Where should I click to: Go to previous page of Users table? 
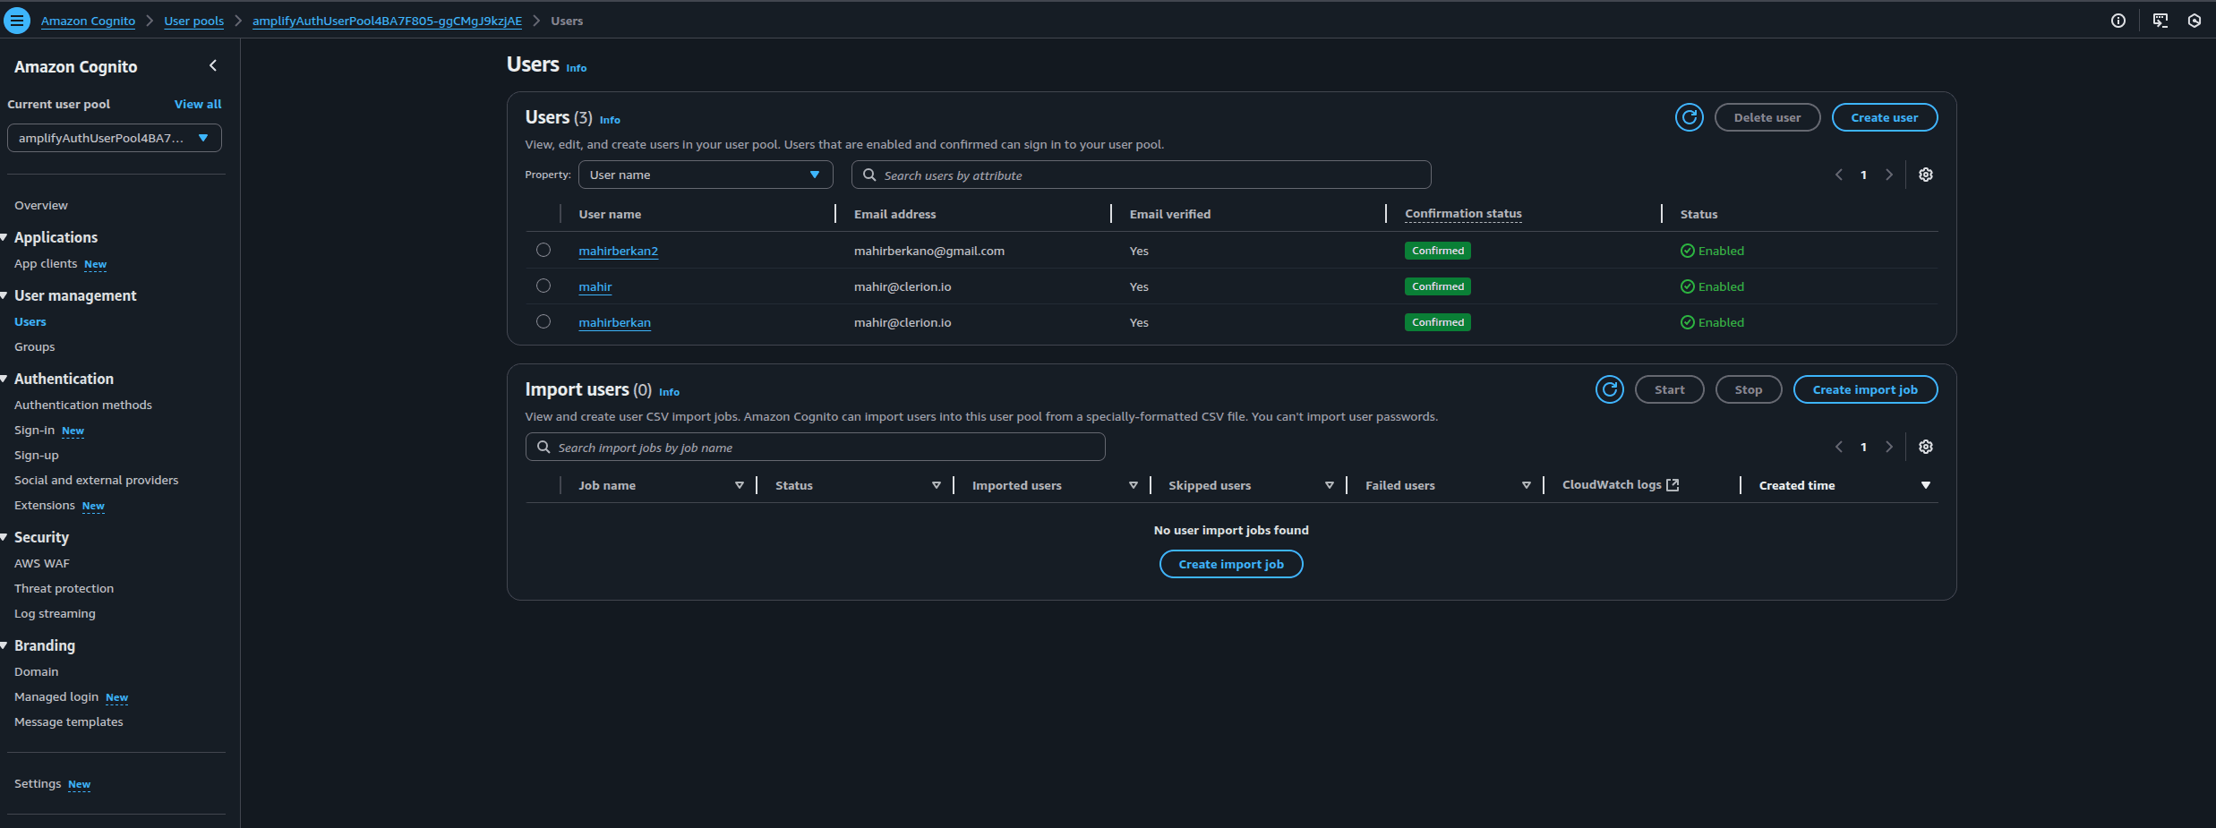click(1839, 175)
